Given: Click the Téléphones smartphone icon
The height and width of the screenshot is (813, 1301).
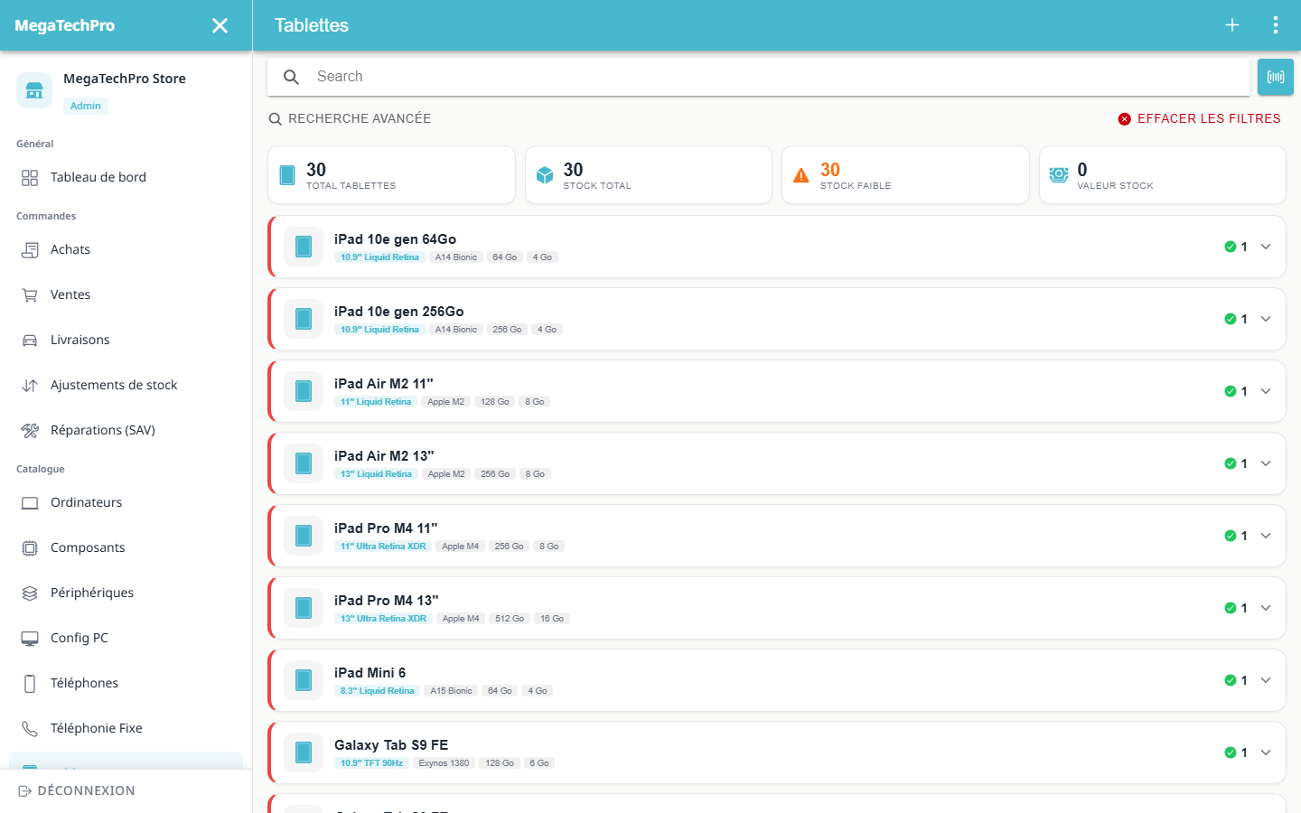Looking at the screenshot, I should 30,683.
